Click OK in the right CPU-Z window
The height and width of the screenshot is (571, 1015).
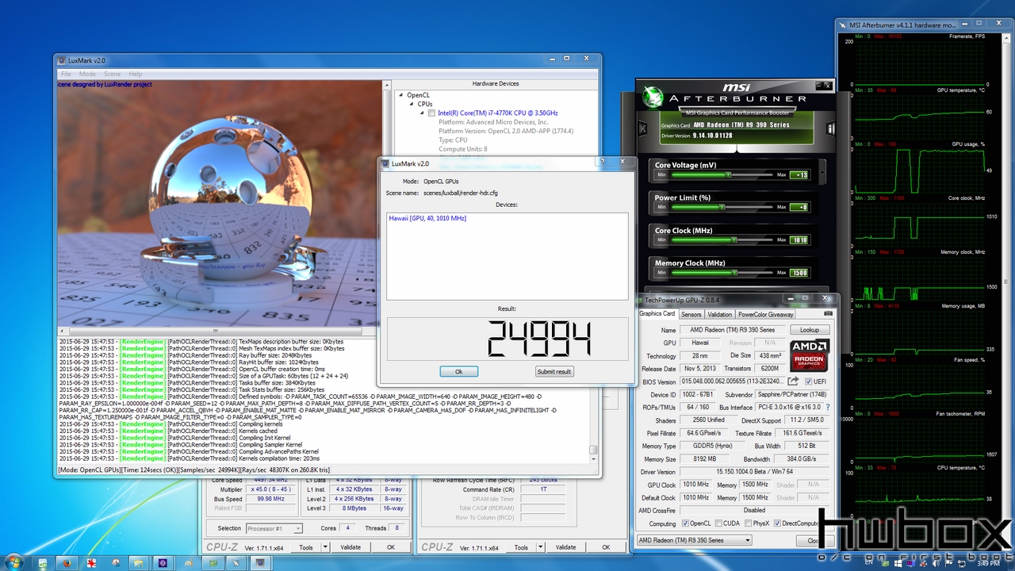(x=606, y=547)
